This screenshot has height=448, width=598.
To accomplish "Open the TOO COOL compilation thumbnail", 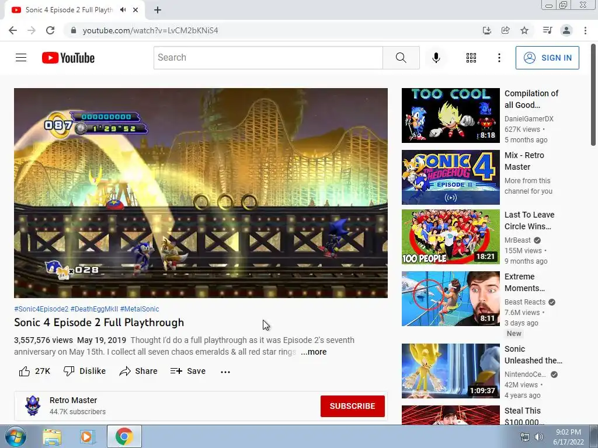I will point(450,116).
